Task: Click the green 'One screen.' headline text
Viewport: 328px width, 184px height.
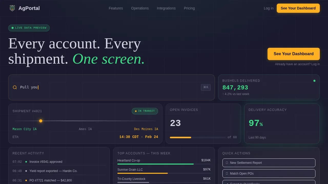Action: tap(109, 59)
